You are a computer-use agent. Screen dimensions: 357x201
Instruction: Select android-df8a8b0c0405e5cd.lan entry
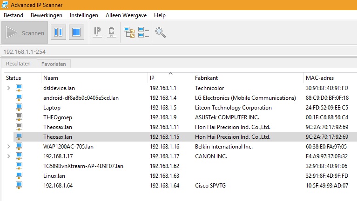click(81, 98)
